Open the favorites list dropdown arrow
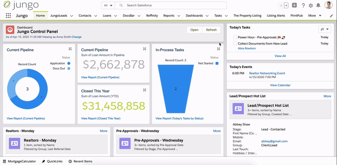337x165 pixels. click(x=286, y=5)
